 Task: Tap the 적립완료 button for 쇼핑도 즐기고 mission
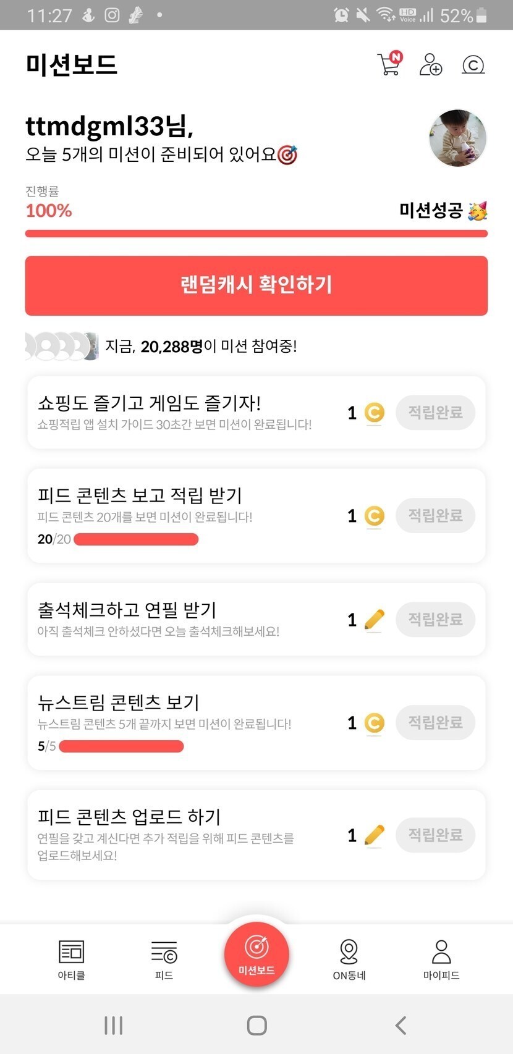(435, 413)
